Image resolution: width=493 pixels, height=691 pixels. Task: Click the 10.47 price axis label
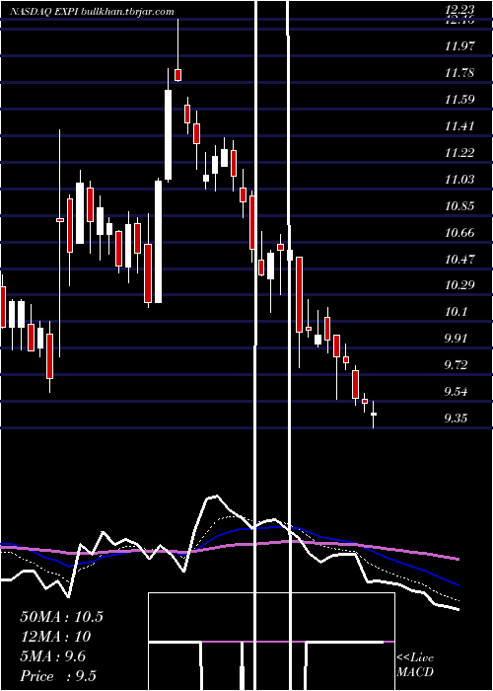click(459, 259)
